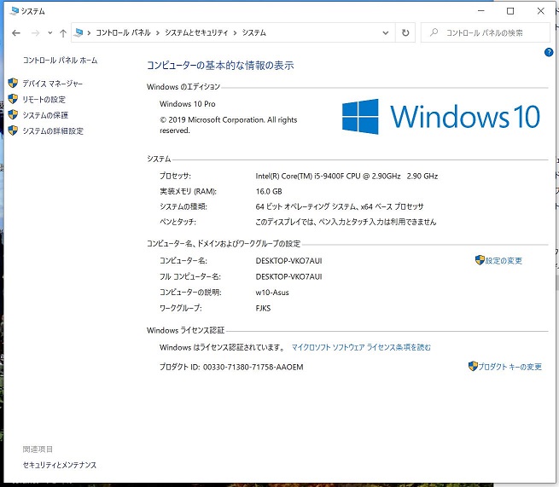
Task: Click the search magnifier icon
Action: 434,32
